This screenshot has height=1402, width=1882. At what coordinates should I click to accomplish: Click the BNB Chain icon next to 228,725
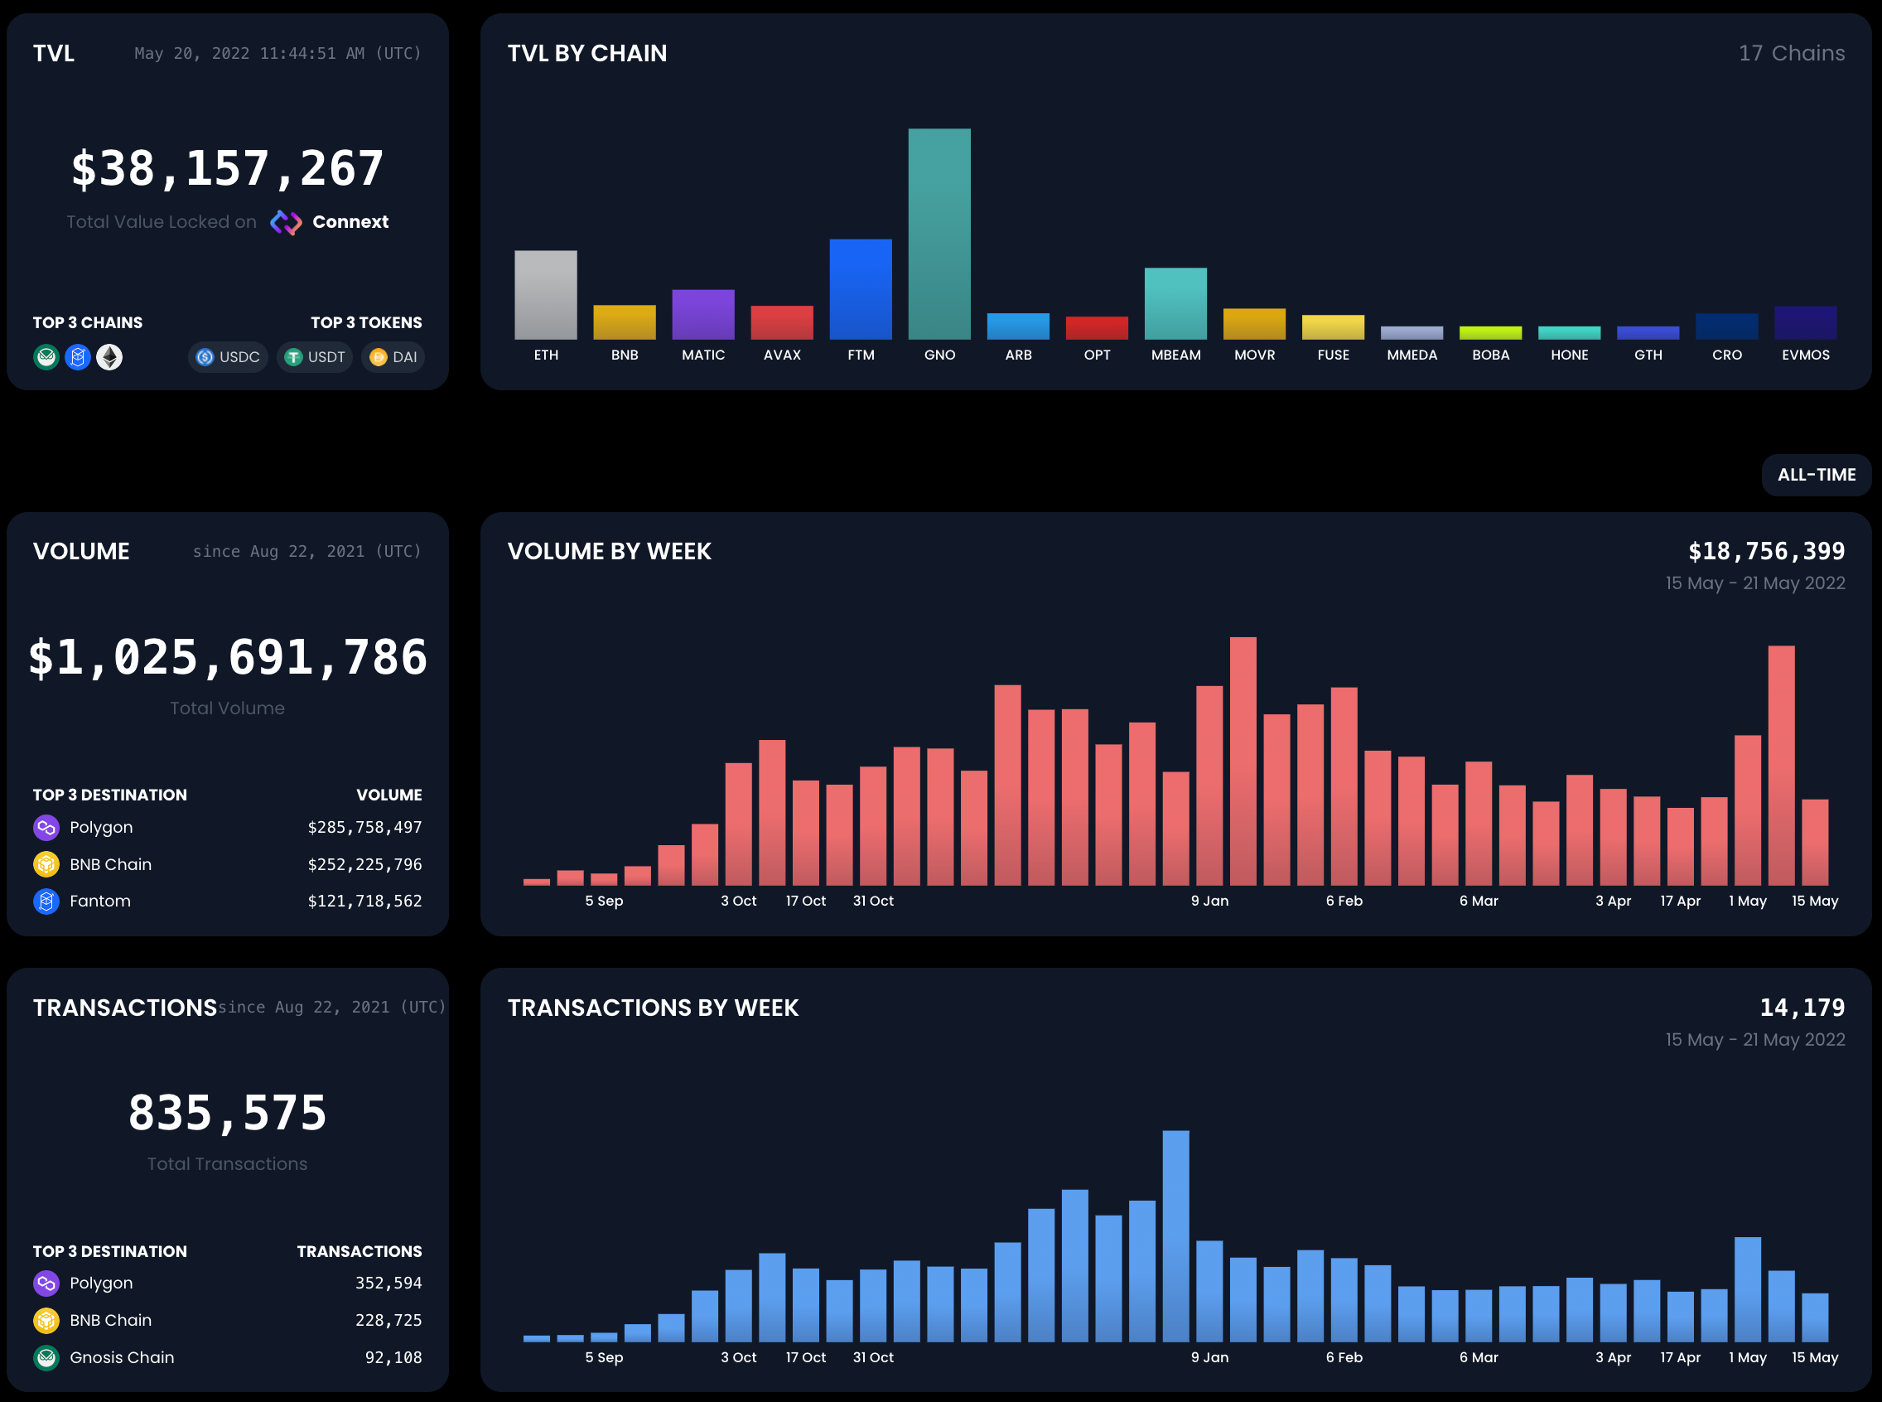coord(46,1320)
